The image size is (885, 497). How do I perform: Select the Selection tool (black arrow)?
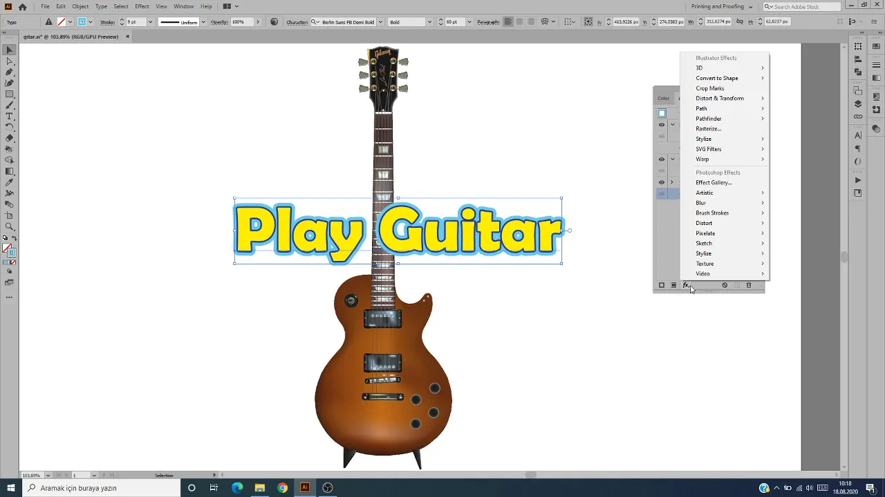[x=10, y=50]
